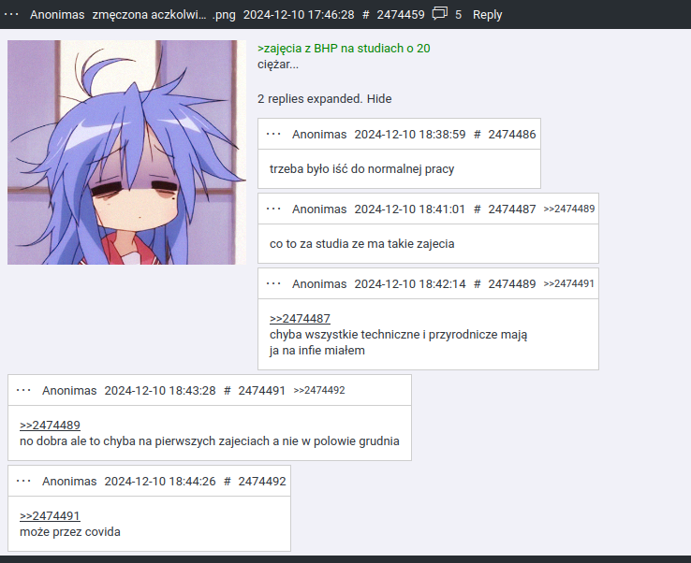Click the # symbol of thread post 2474459
Screen dimensions: 691x563
(365, 15)
